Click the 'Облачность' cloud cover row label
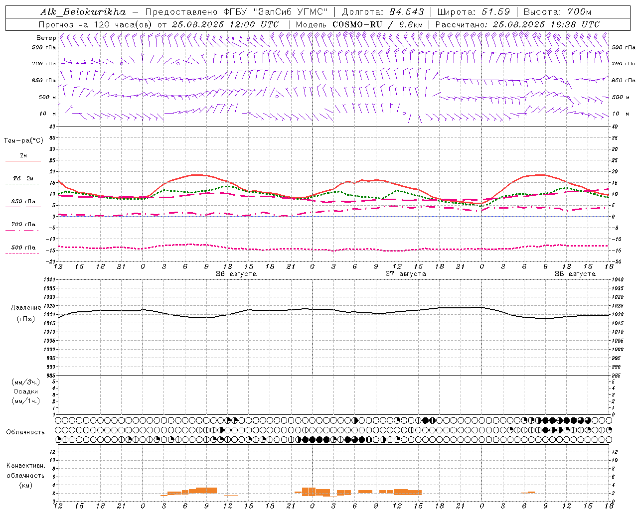This screenshot has height=510, width=638. coord(25,432)
